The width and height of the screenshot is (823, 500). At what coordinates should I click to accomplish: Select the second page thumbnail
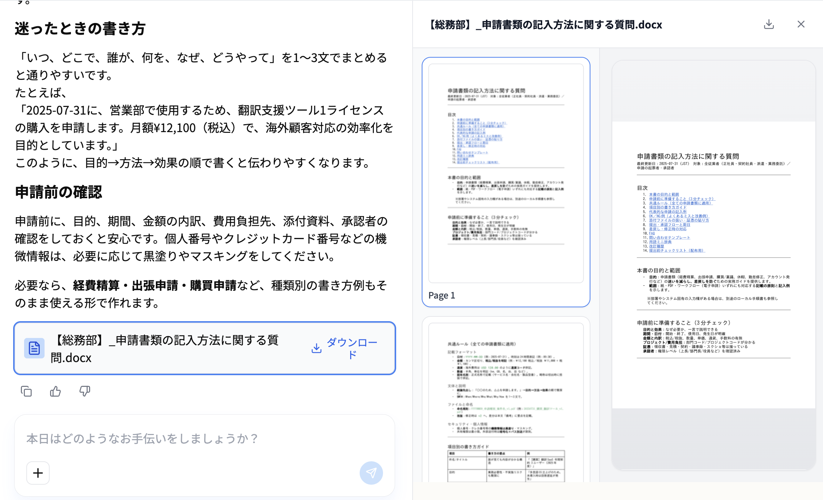click(506, 400)
